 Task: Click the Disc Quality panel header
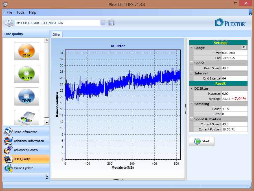pos(26,34)
